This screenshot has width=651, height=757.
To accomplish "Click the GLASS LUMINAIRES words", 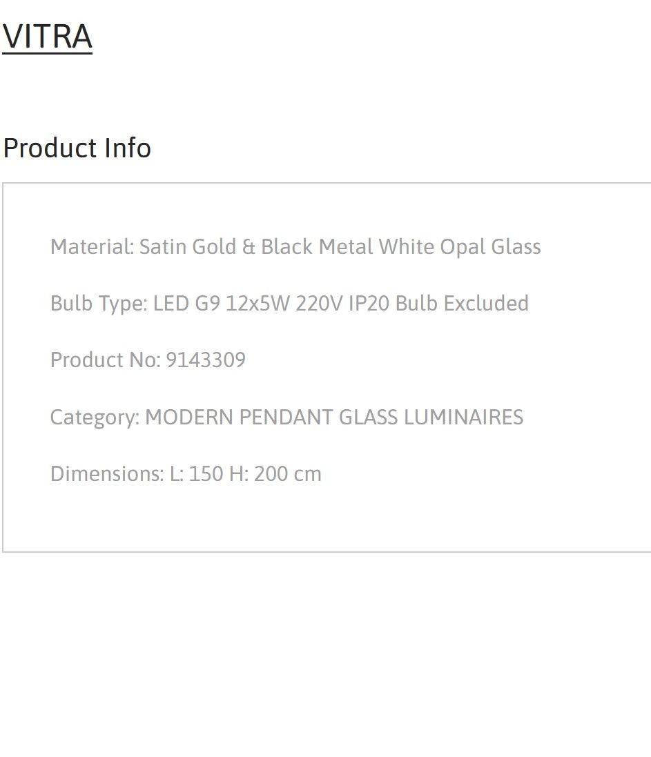I will click(x=431, y=417).
